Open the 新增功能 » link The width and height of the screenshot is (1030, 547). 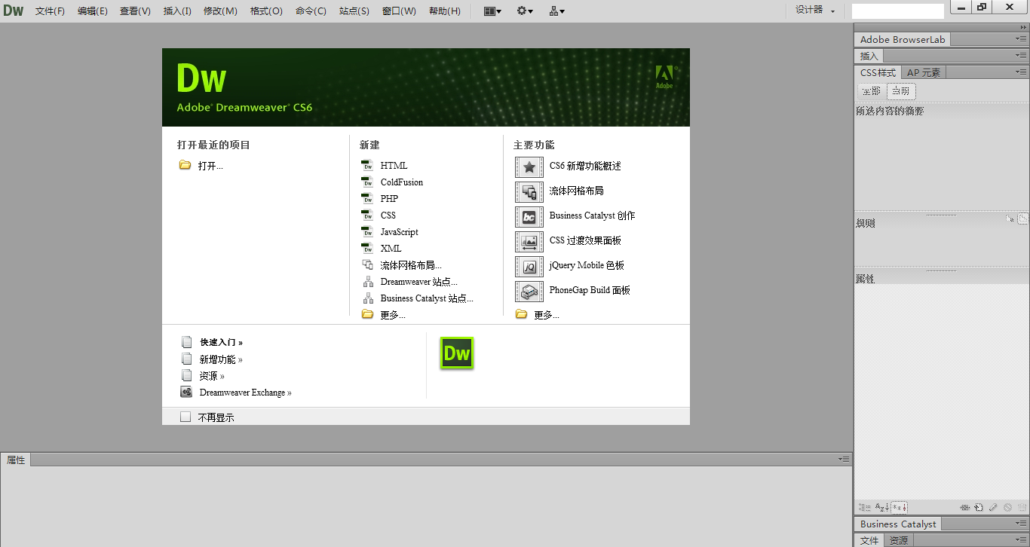click(221, 359)
